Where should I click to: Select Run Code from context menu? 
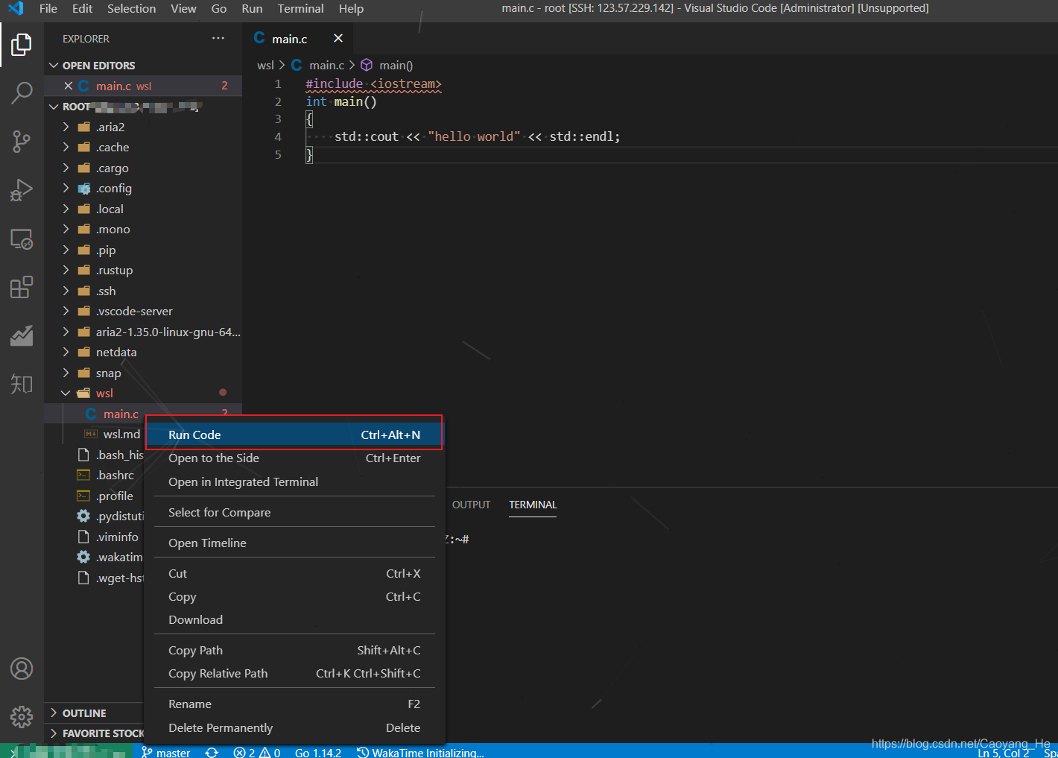195,434
